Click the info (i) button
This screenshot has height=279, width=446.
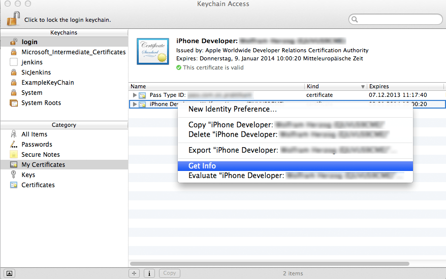149,273
